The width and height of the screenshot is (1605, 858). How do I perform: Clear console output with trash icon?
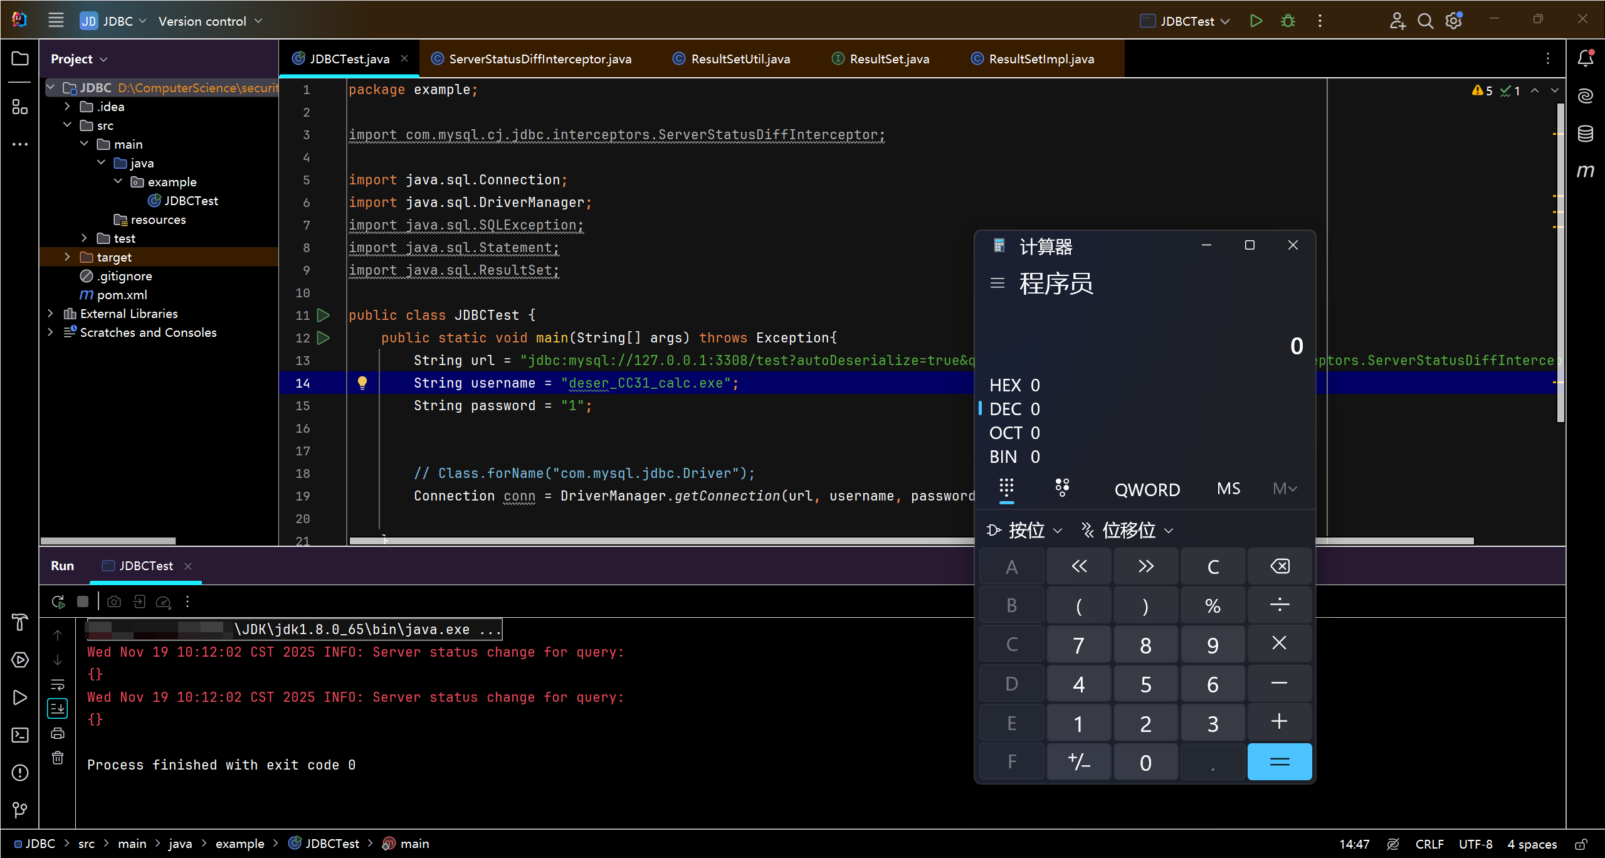point(58,758)
